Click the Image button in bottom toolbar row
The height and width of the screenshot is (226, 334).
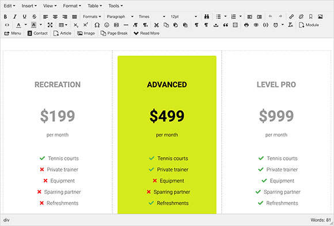(x=86, y=33)
